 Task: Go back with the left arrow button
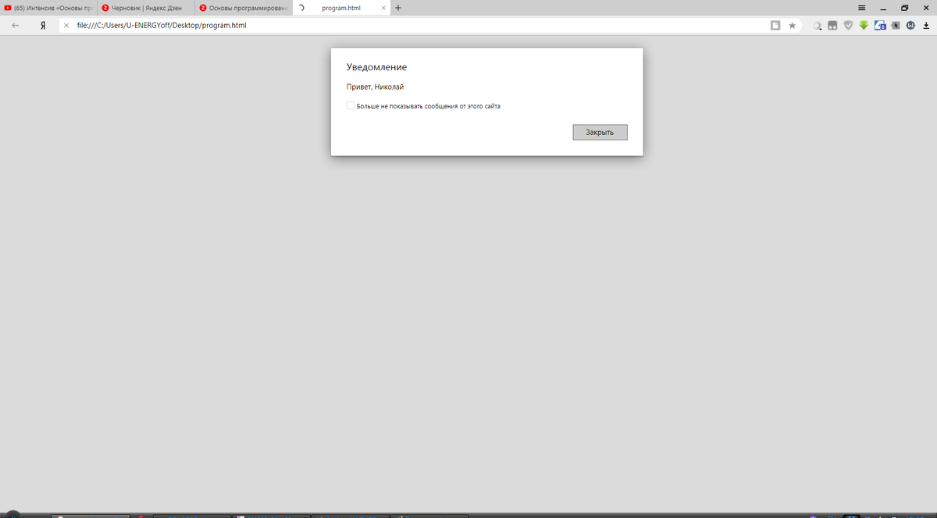[x=16, y=25]
